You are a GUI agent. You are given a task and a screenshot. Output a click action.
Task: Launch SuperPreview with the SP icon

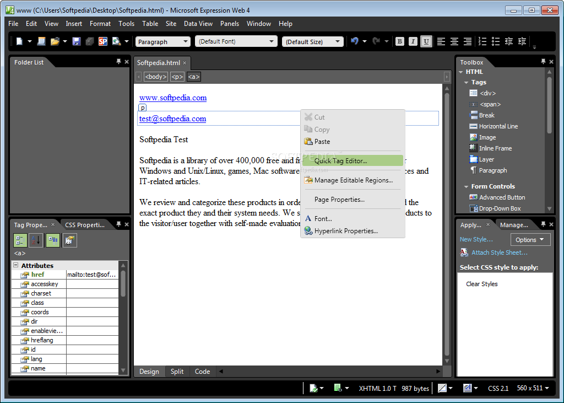point(103,41)
